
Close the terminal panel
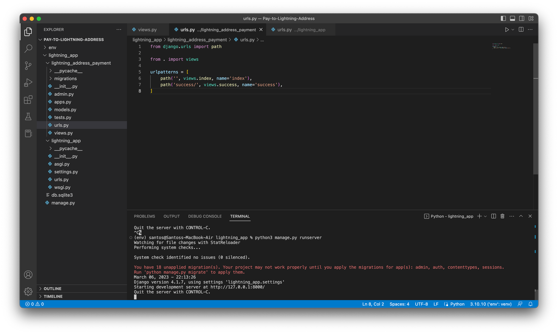click(530, 216)
